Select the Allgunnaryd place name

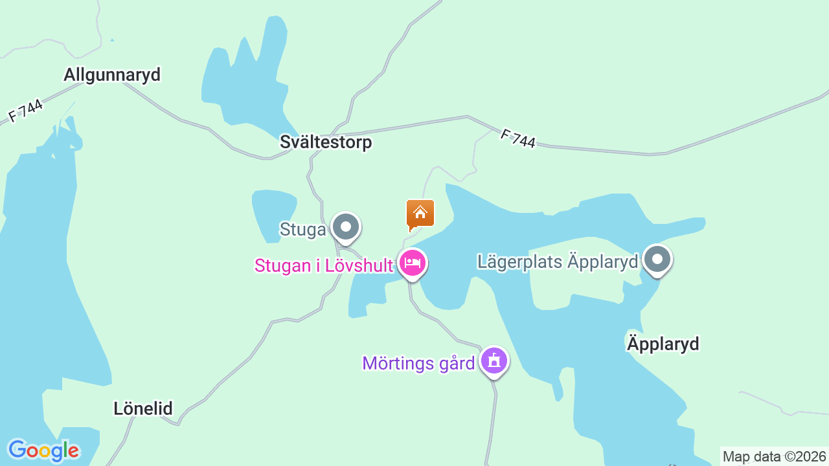tap(112, 74)
